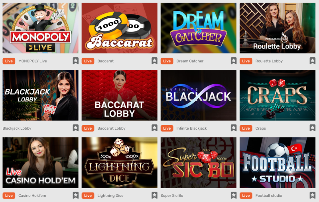Viewport: 319px width, 202px height.
Task: Open the Lightning Dice game thumbnail
Action: pos(119,163)
